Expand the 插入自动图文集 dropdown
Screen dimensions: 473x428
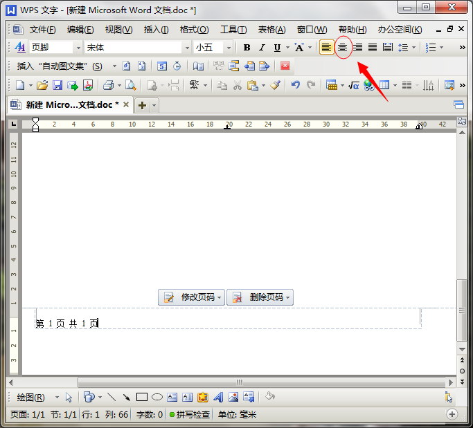click(x=114, y=66)
